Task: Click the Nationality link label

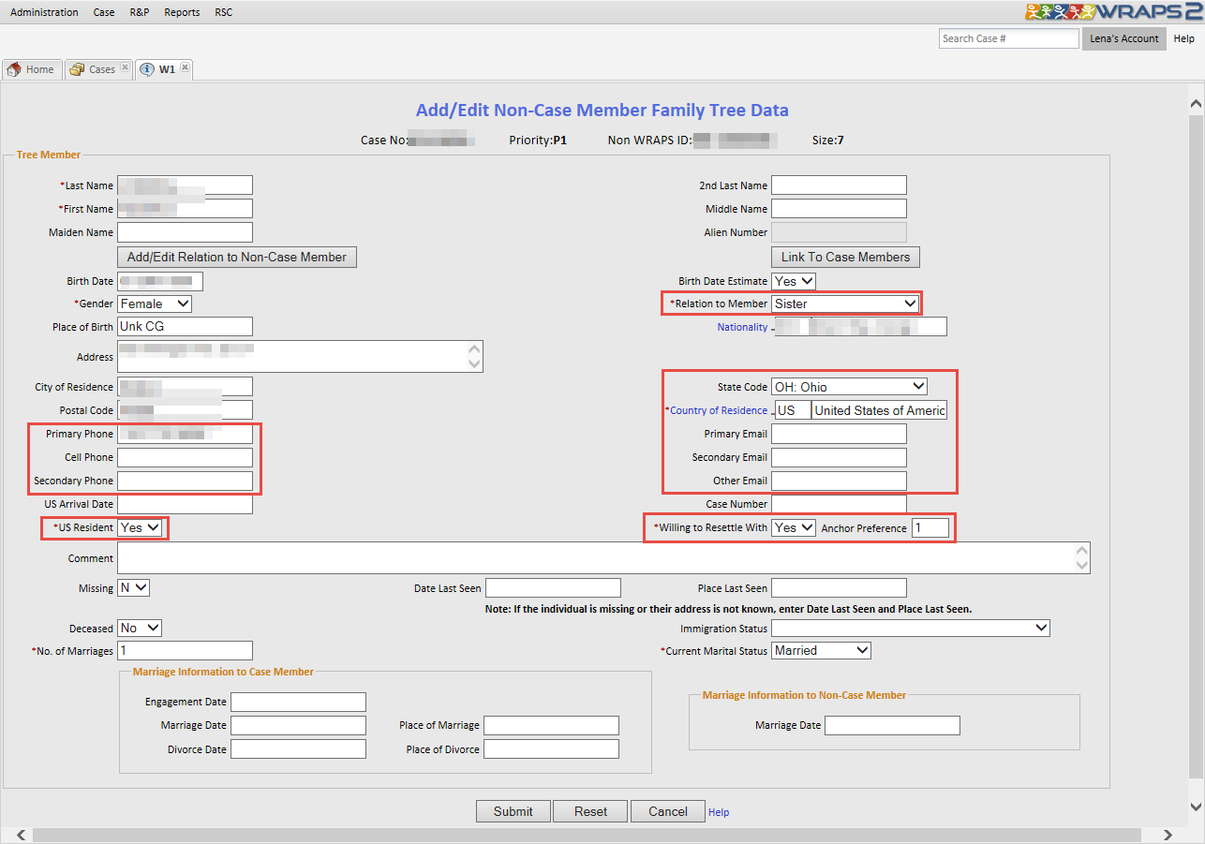Action: (742, 327)
